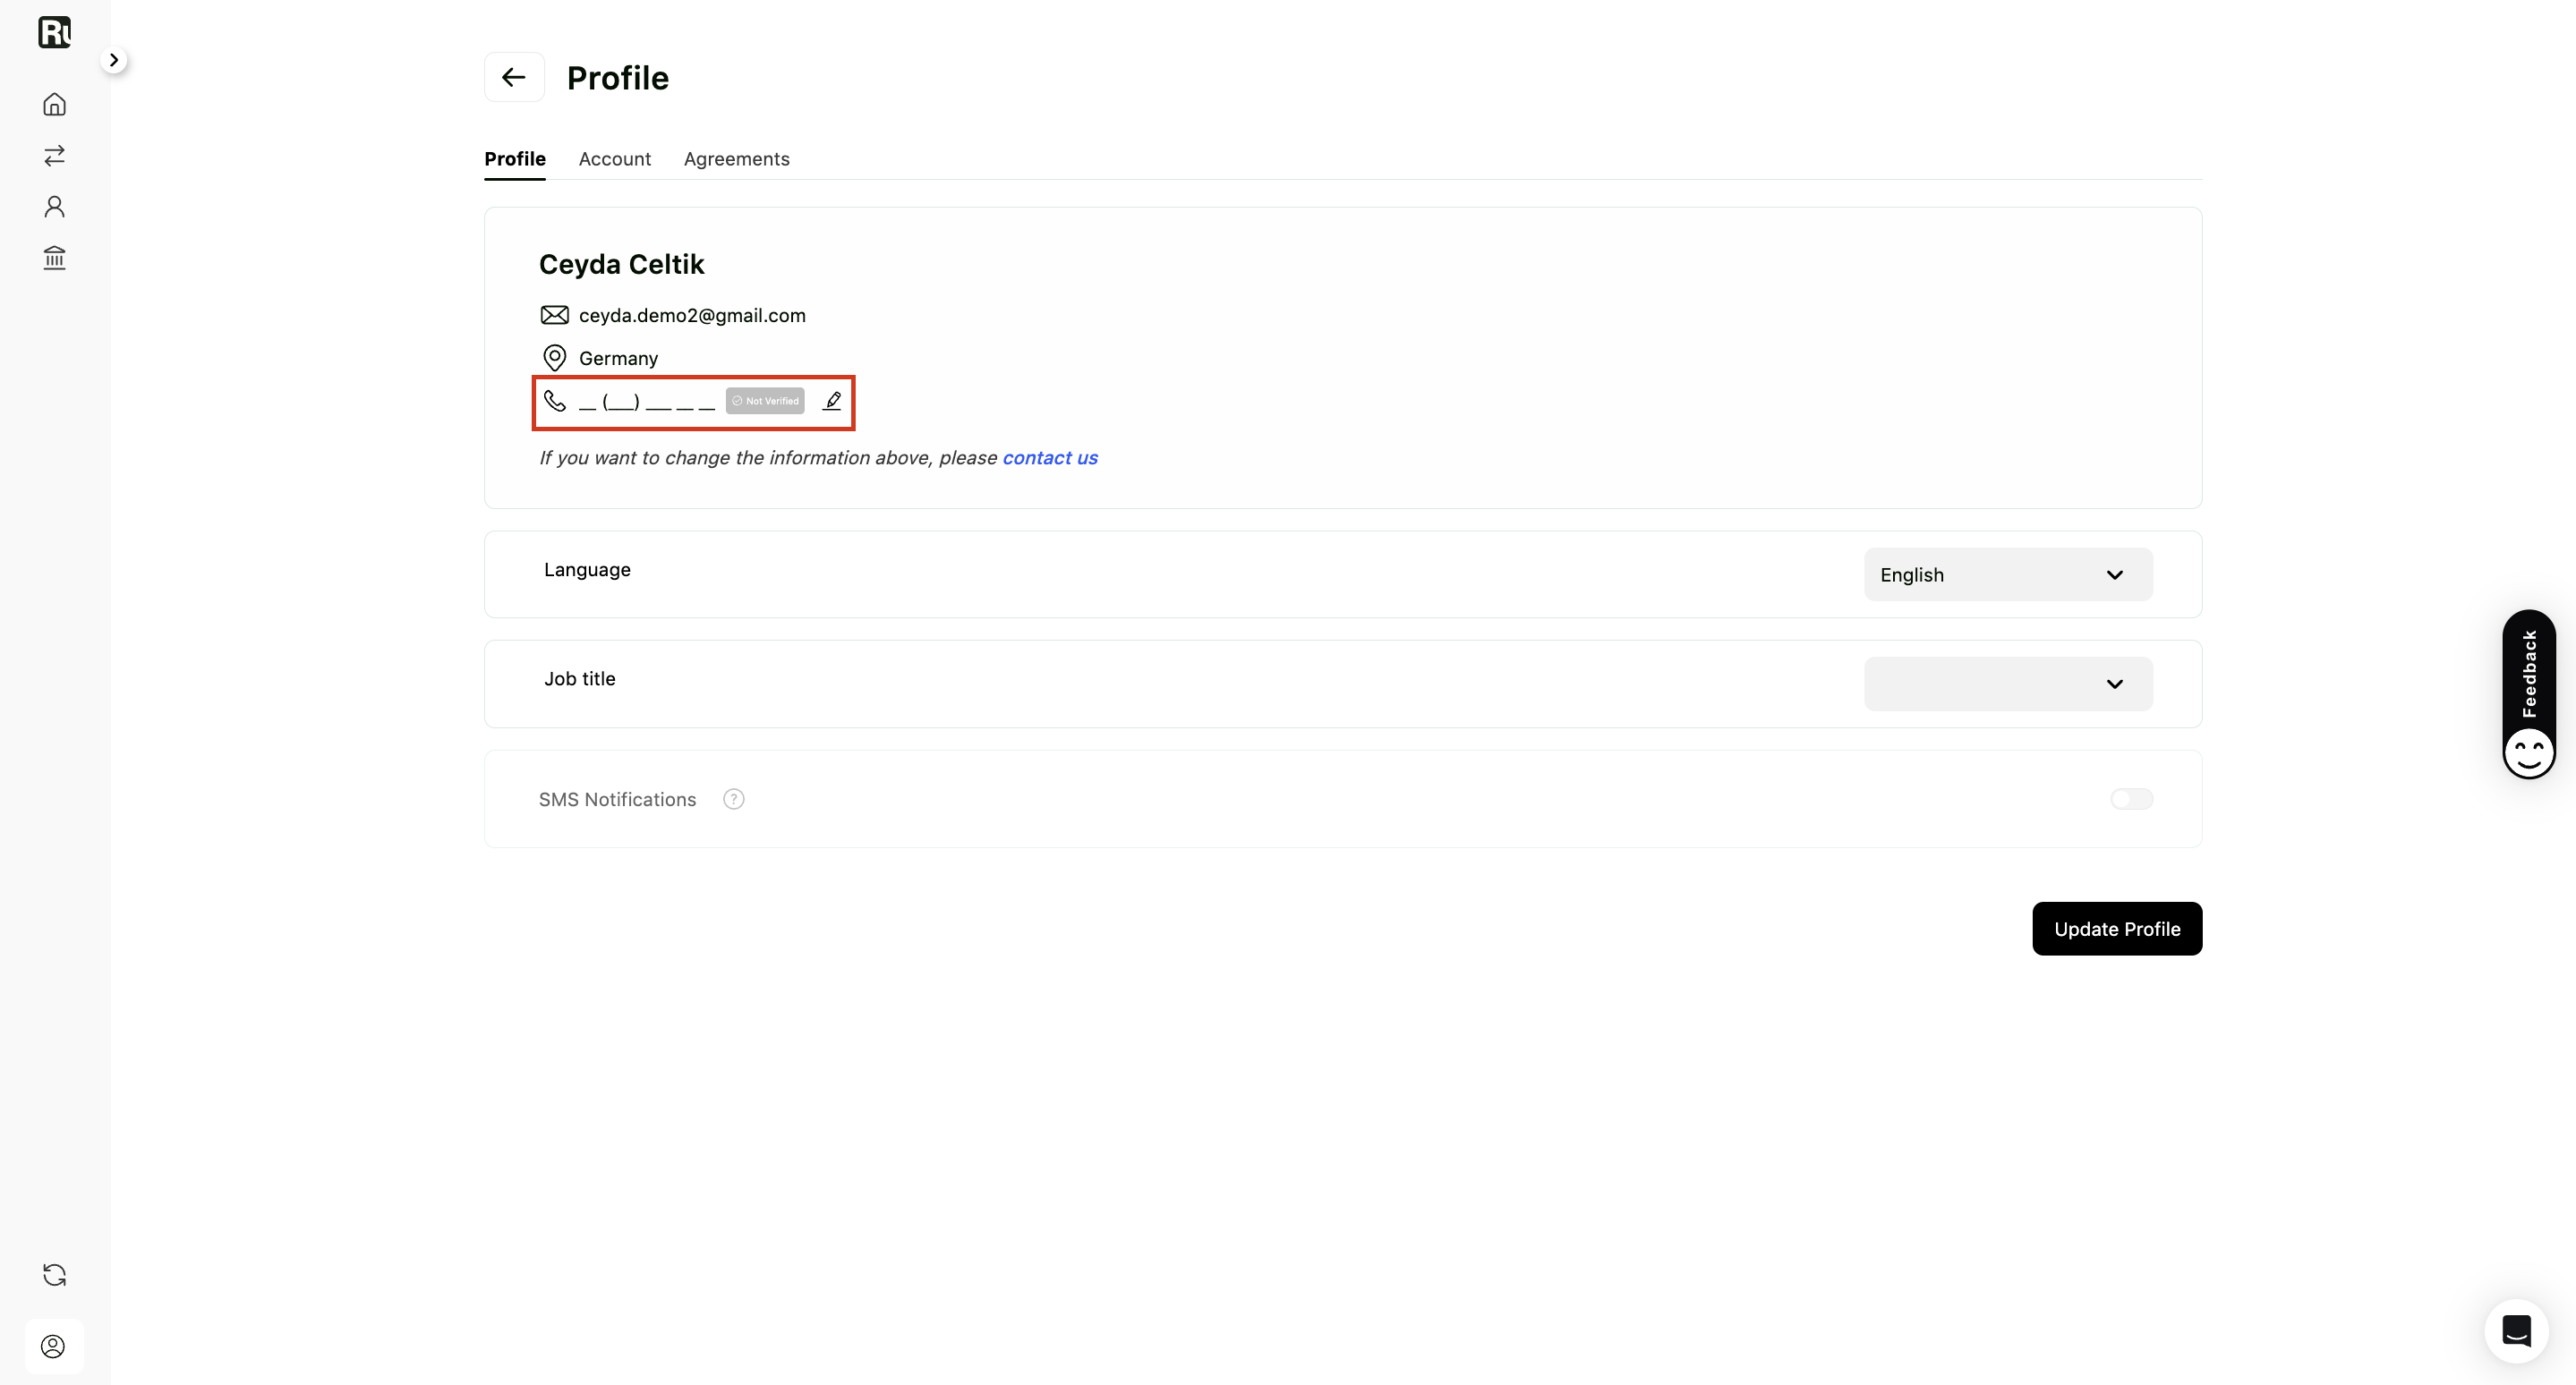Toggle the SMS Notifications switch
The image size is (2576, 1385).
click(2131, 798)
